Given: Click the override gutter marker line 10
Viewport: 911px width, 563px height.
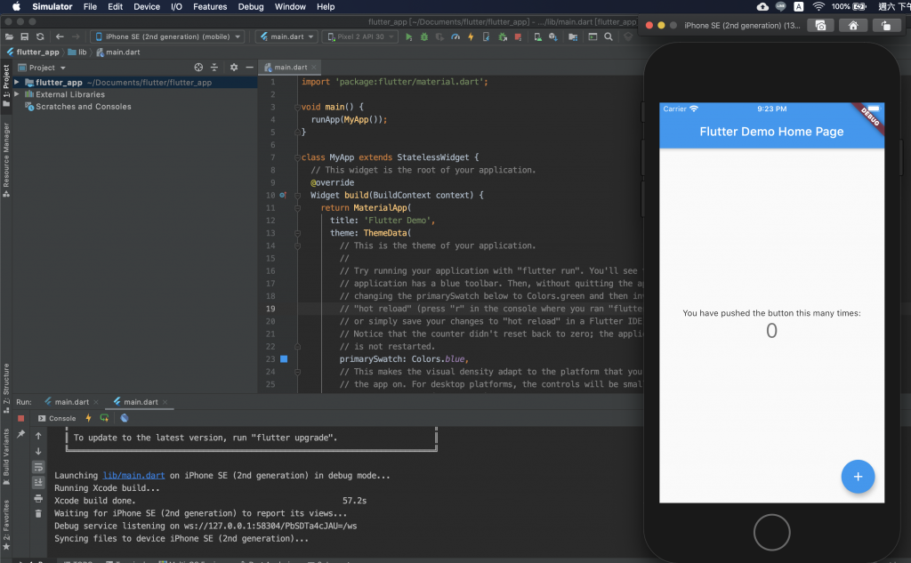Looking at the screenshot, I should point(283,195).
